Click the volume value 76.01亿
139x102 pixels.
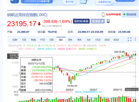[52, 32]
